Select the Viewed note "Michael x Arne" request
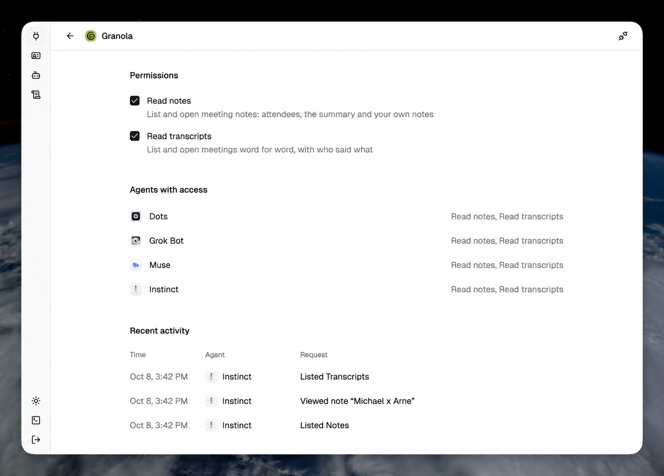Screen dimensions: 664x476 pyautogui.click(x=357, y=401)
